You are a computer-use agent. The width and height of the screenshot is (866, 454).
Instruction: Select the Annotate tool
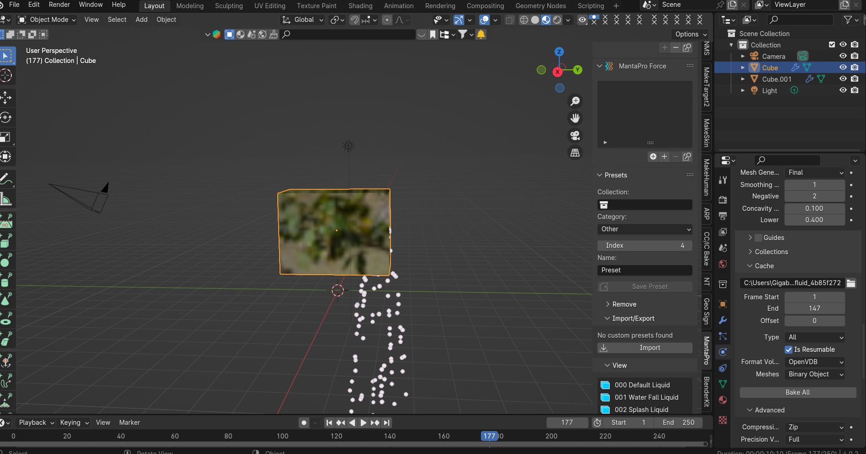click(6, 179)
